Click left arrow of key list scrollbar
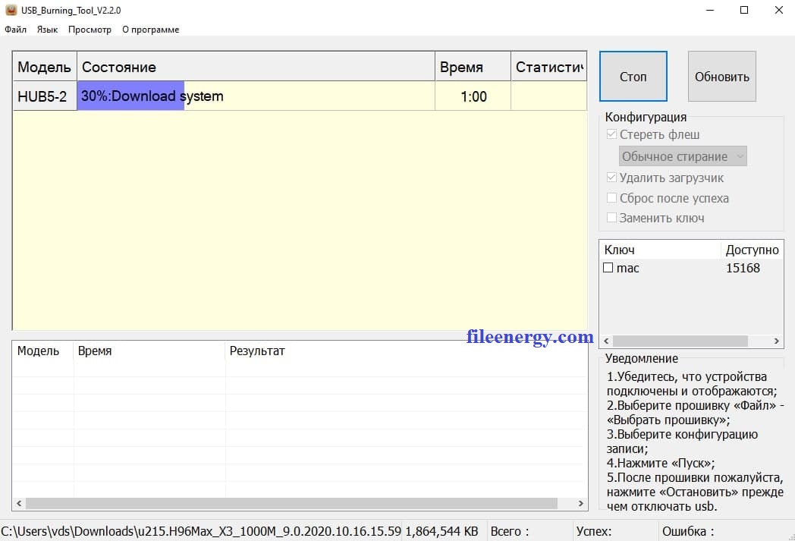This screenshot has width=795, height=541. (x=606, y=341)
